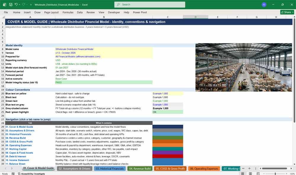Switch to the 04. Revenue Build sheet tab
This screenshot has height=175, width=296.
point(140,168)
